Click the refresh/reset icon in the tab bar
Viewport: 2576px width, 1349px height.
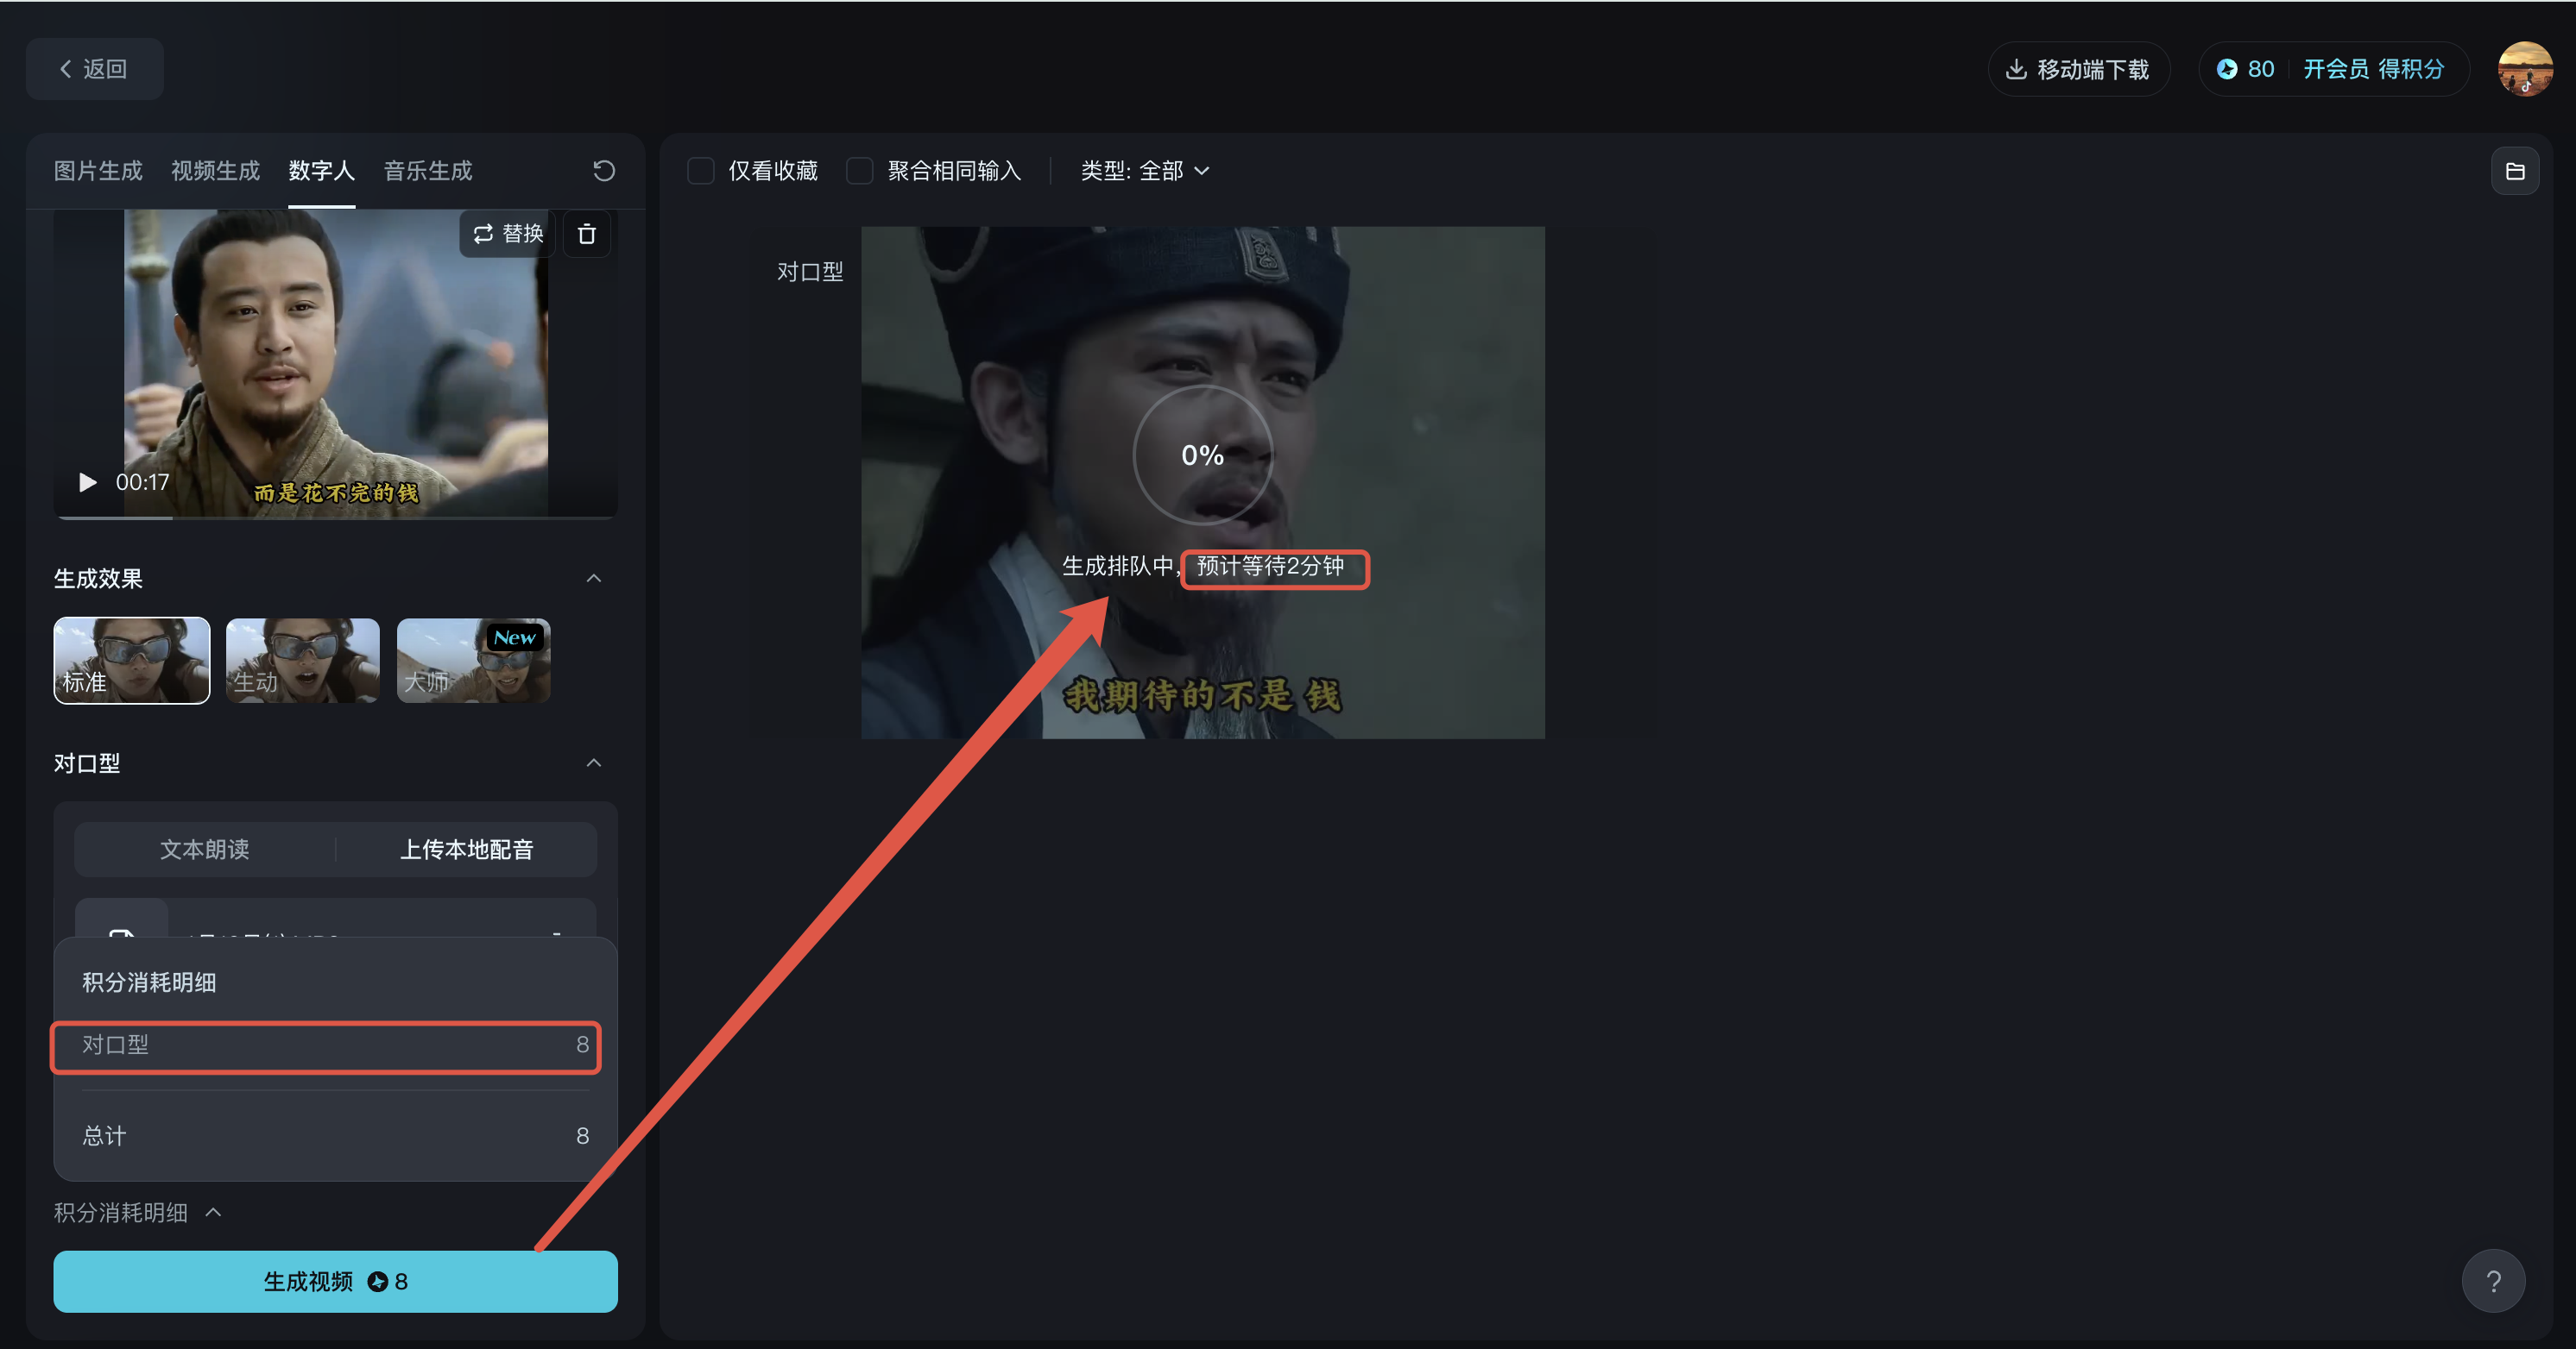tap(603, 171)
